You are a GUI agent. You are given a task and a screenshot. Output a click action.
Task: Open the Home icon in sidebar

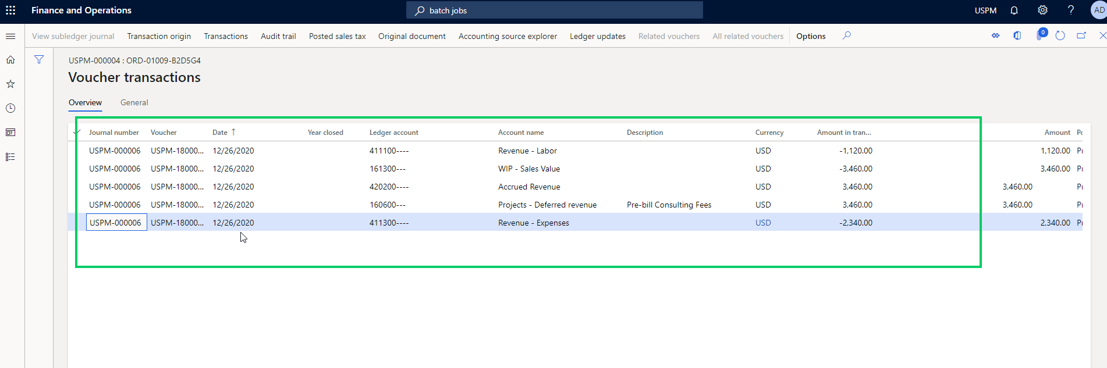(x=10, y=60)
